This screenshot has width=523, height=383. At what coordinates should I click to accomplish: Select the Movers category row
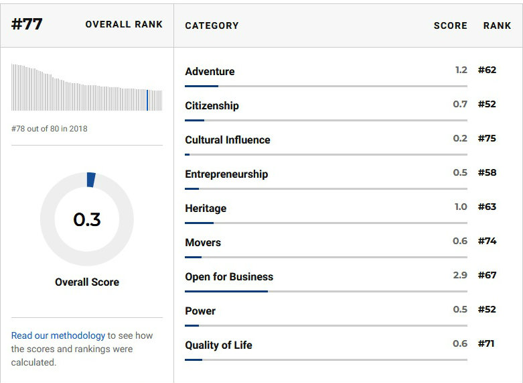pyautogui.click(x=203, y=243)
